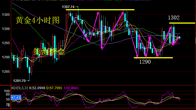Viewport: 196px width, 110px height.
Task: Select the K:52.0948 value text
Action: click(37, 88)
